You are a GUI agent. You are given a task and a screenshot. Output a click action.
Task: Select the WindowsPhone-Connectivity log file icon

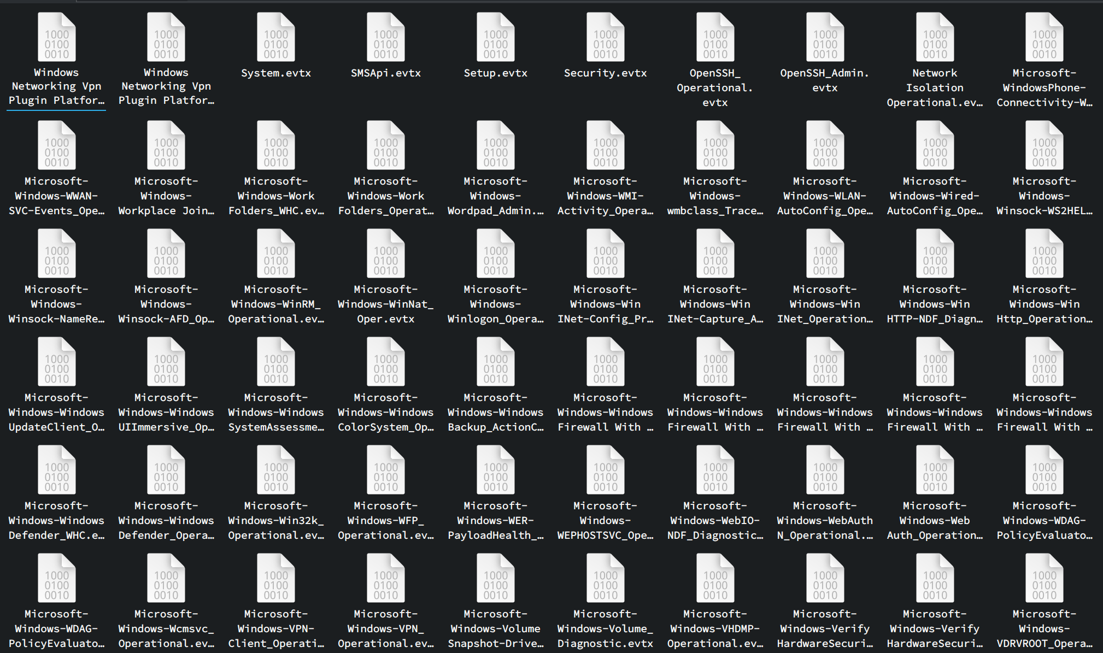(1045, 37)
